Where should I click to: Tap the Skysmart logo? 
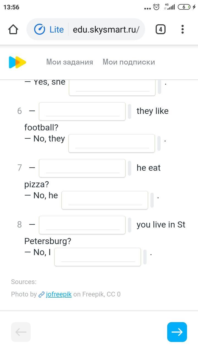point(17,62)
